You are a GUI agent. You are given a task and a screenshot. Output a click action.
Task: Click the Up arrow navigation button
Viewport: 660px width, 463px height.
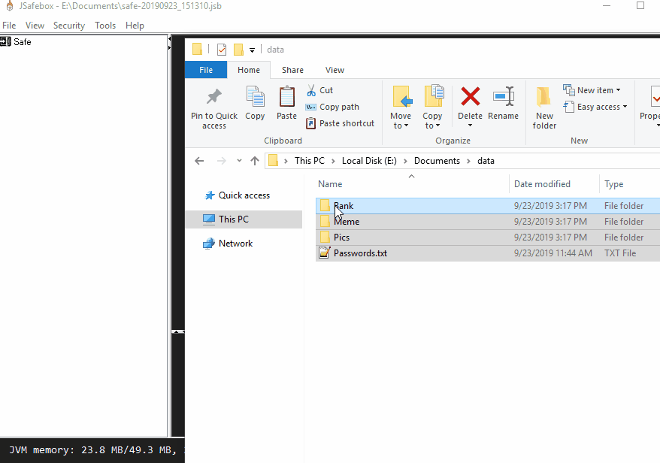click(x=255, y=161)
